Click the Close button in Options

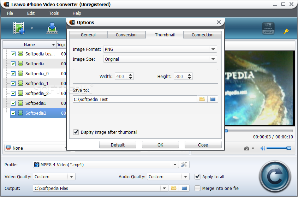[203, 145]
